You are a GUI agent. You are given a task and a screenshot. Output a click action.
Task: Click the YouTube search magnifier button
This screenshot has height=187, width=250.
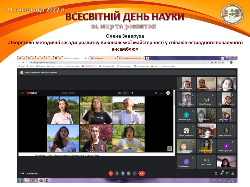(x=125, y=93)
